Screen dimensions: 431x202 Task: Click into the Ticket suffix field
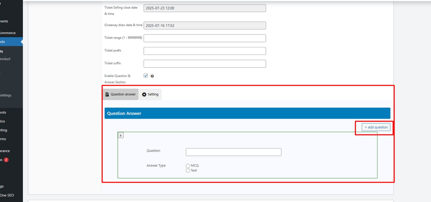click(x=204, y=64)
